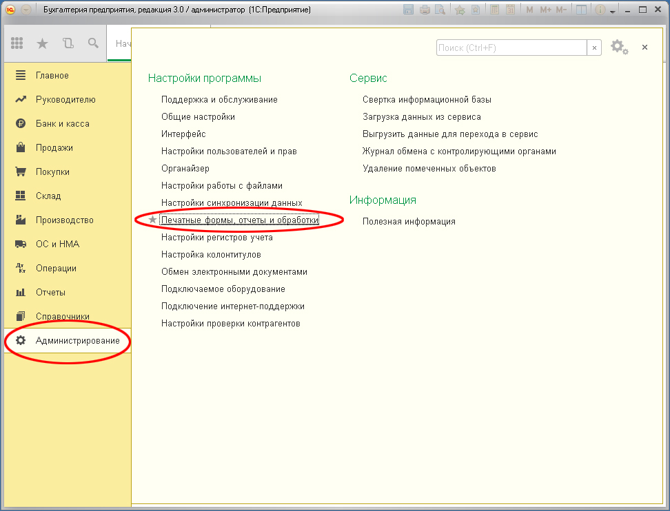Click the split window panels icon

(581, 10)
